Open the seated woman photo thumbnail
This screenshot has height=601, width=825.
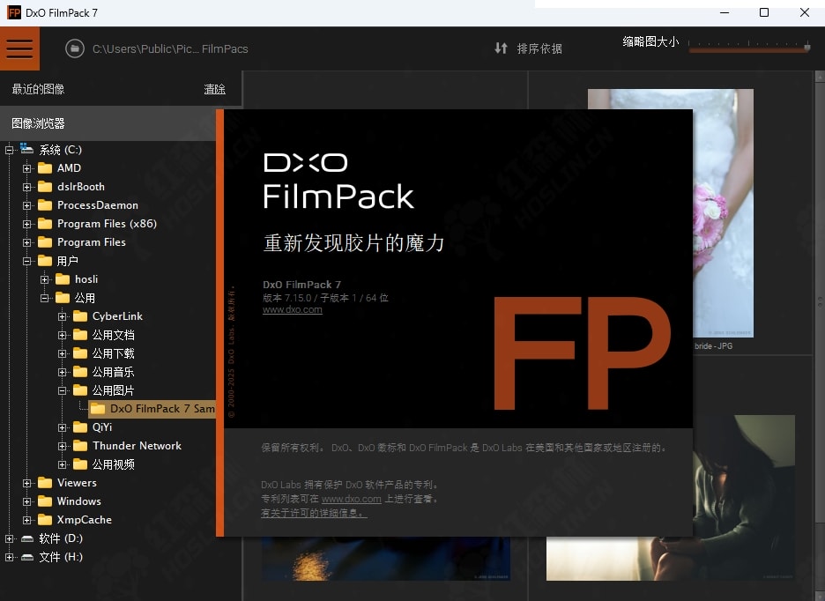pos(743,497)
